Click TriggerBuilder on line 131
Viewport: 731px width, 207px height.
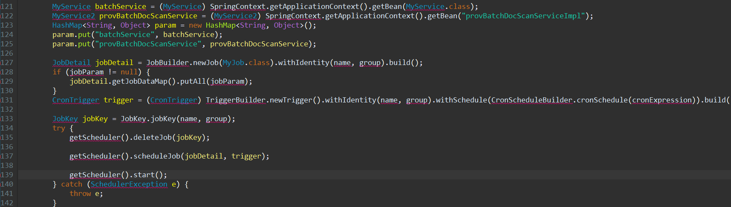(x=236, y=100)
